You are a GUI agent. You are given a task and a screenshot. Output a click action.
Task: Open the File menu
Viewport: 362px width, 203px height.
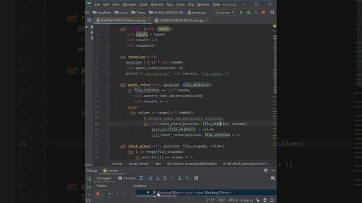pos(97,5)
